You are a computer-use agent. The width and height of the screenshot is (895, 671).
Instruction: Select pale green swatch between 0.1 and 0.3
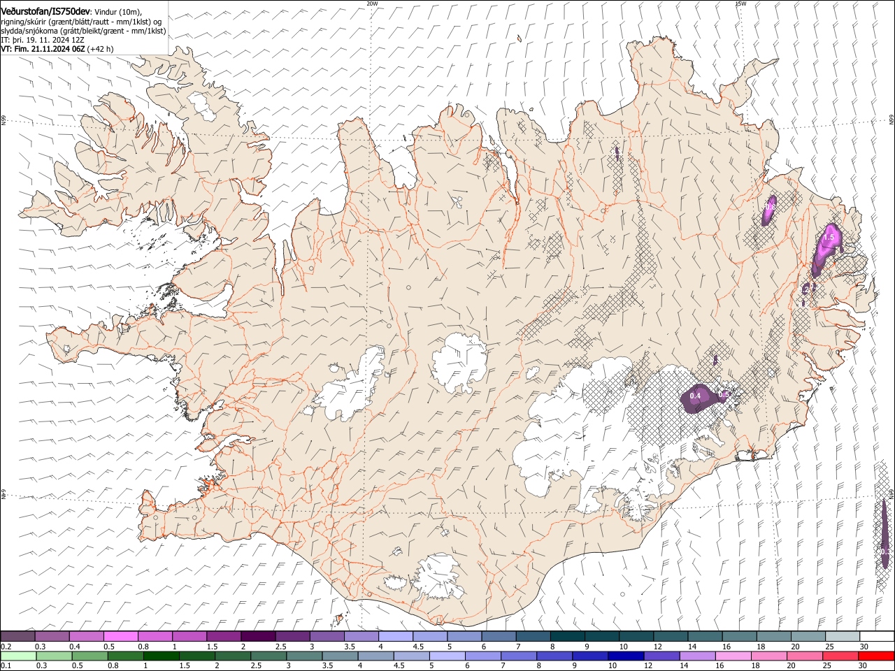click(18, 656)
